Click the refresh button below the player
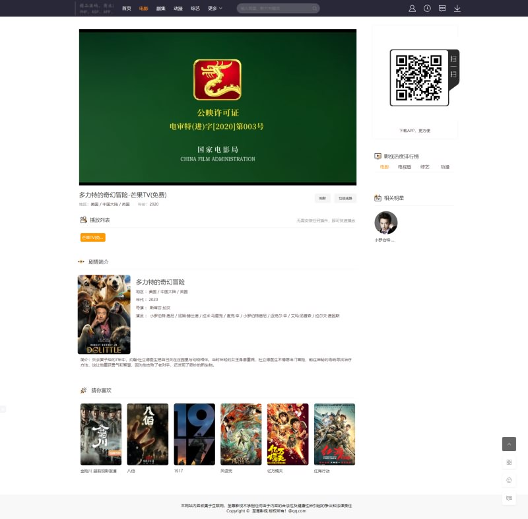This screenshot has width=528, height=519. click(x=323, y=198)
